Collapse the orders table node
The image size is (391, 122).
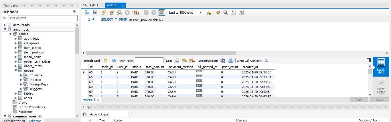(16, 71)
